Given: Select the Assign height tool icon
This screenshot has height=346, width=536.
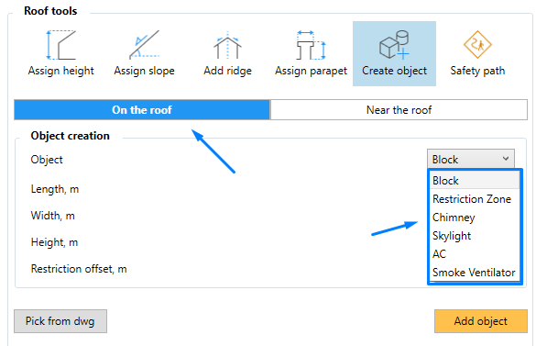Looking at the screenshot, I should tap(60, 45).
